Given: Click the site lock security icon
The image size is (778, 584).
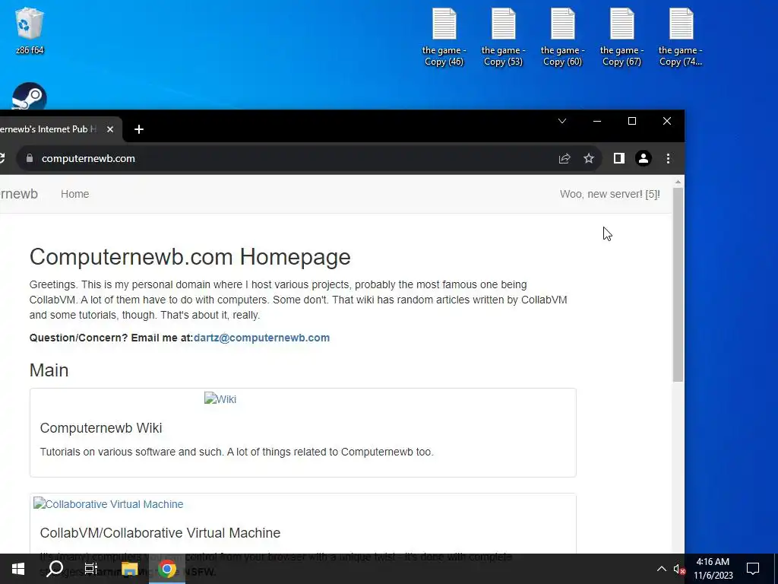Looking at the screenshot, I should (x=30, y=158).
